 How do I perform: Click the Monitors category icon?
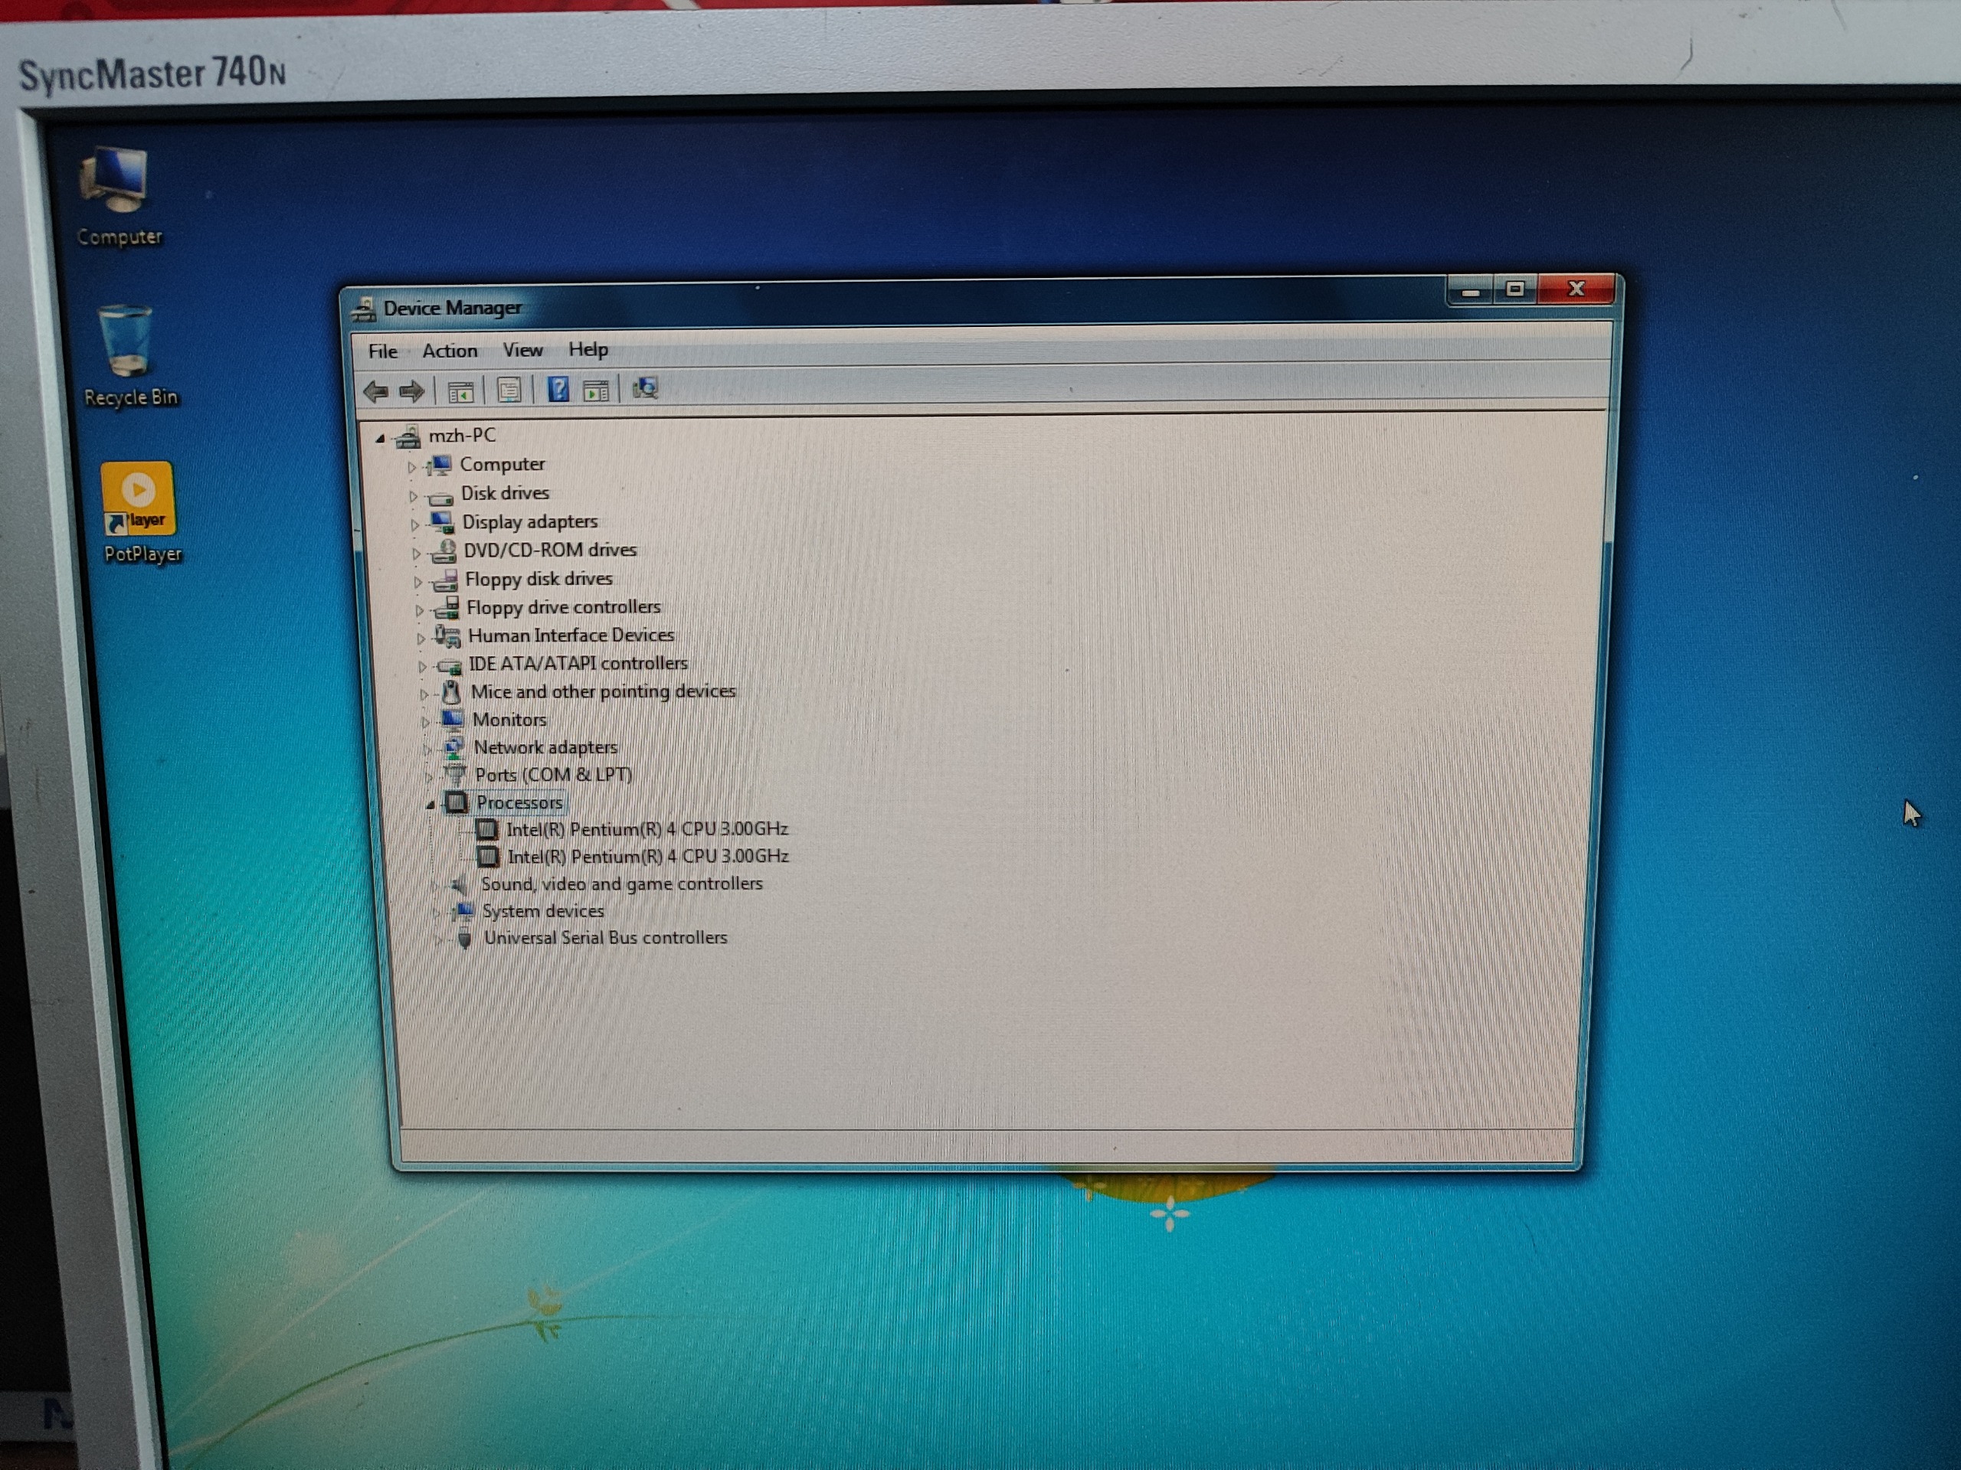tap(452, 720)
